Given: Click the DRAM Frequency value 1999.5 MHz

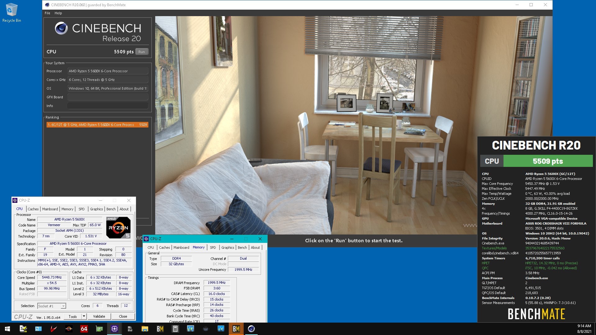Looking at the screenshot, I should pos(217,283).
